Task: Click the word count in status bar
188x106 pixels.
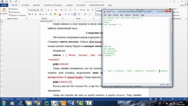Action: 23,99
